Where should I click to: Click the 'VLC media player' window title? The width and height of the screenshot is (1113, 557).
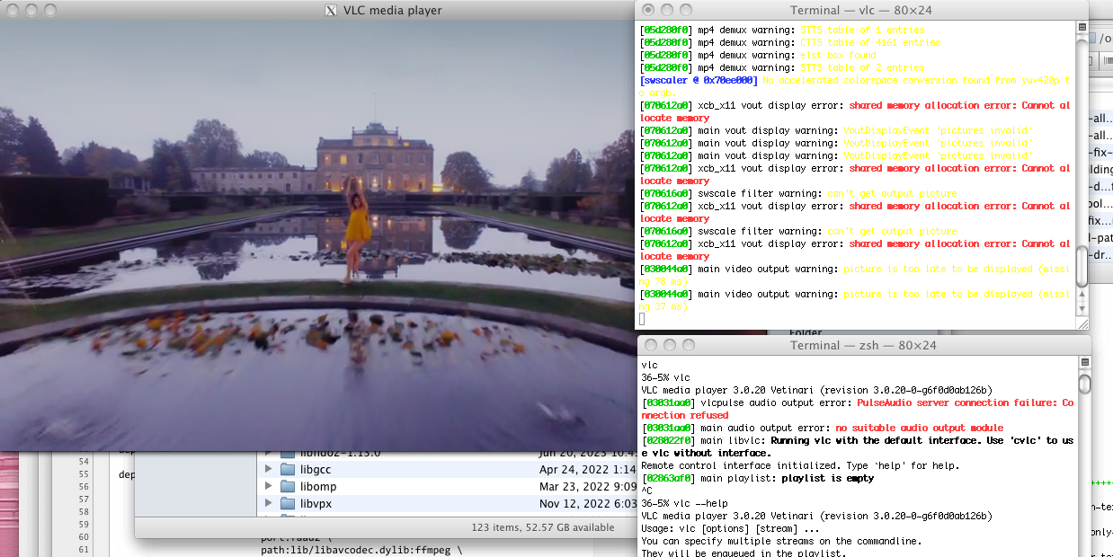(393, 11)
